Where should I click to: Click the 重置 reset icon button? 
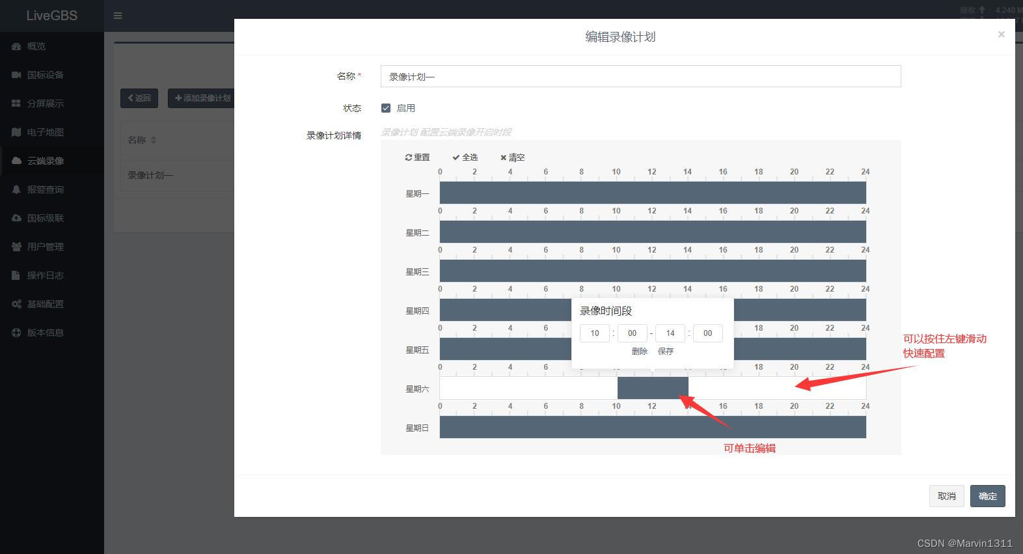click(417, 158)
